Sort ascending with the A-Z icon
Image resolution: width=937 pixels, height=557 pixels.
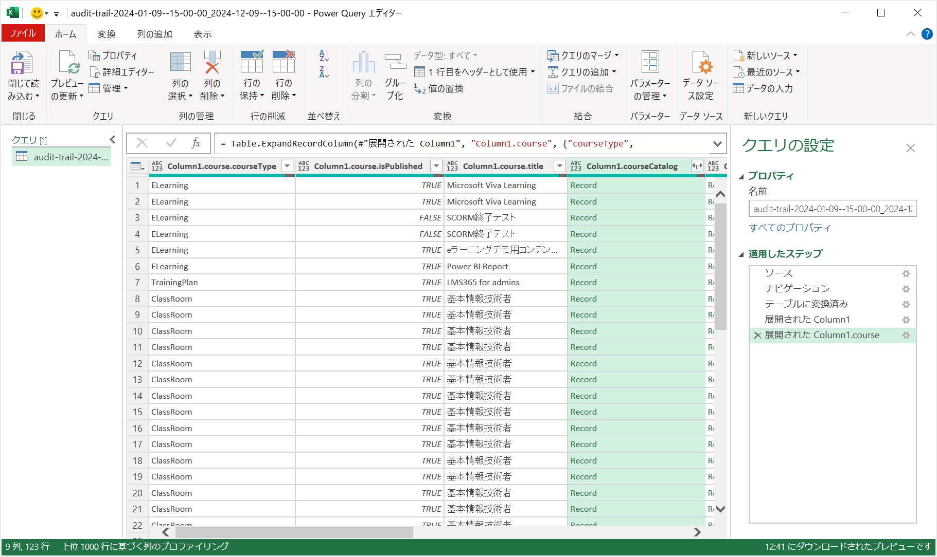(324, 55)
